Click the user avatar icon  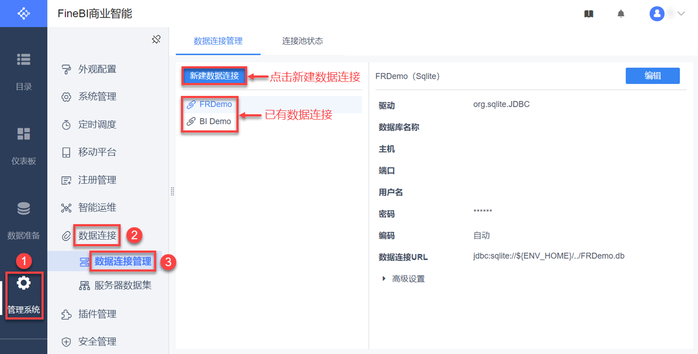(657, 13)
